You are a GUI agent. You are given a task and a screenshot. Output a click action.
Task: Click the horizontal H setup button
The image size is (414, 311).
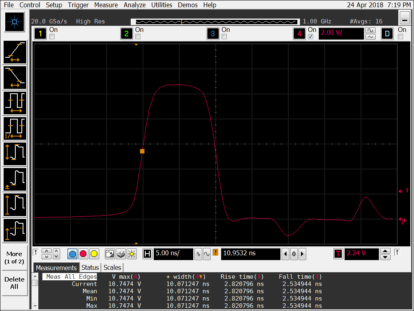(x=147, y=254)
